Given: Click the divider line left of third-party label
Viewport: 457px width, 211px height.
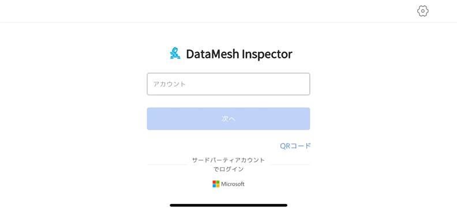Looking at the screenshot, I should (167, 164).
